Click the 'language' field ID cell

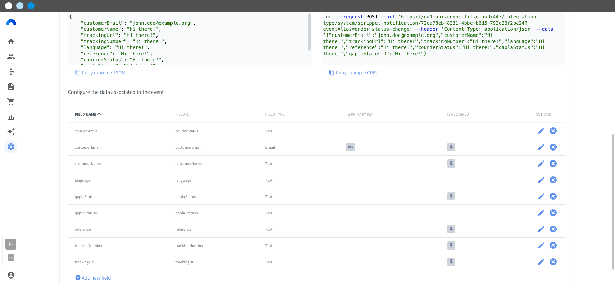183,180
